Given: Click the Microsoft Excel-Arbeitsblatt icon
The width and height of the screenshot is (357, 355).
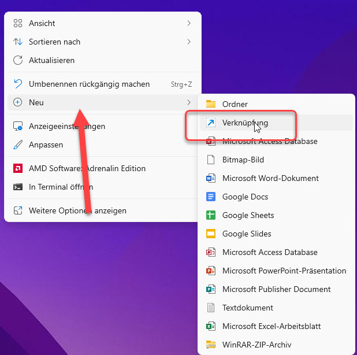Looking at the screenshot, I should [211, 326].
